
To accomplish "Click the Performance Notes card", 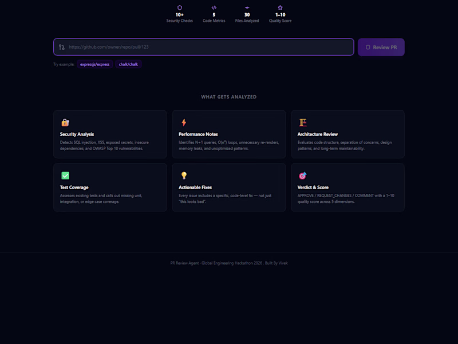I will (229, 134).
